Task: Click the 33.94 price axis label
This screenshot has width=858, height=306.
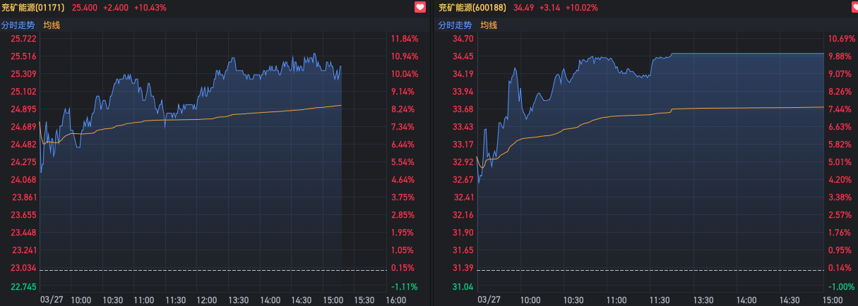Action: point(462,92)
